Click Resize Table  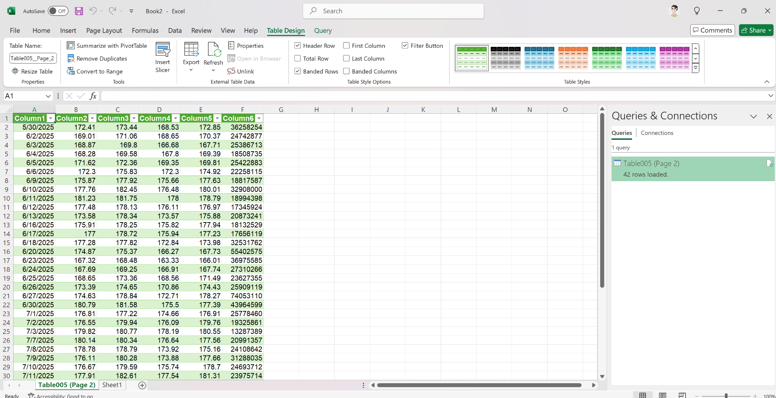pos(32,71)
